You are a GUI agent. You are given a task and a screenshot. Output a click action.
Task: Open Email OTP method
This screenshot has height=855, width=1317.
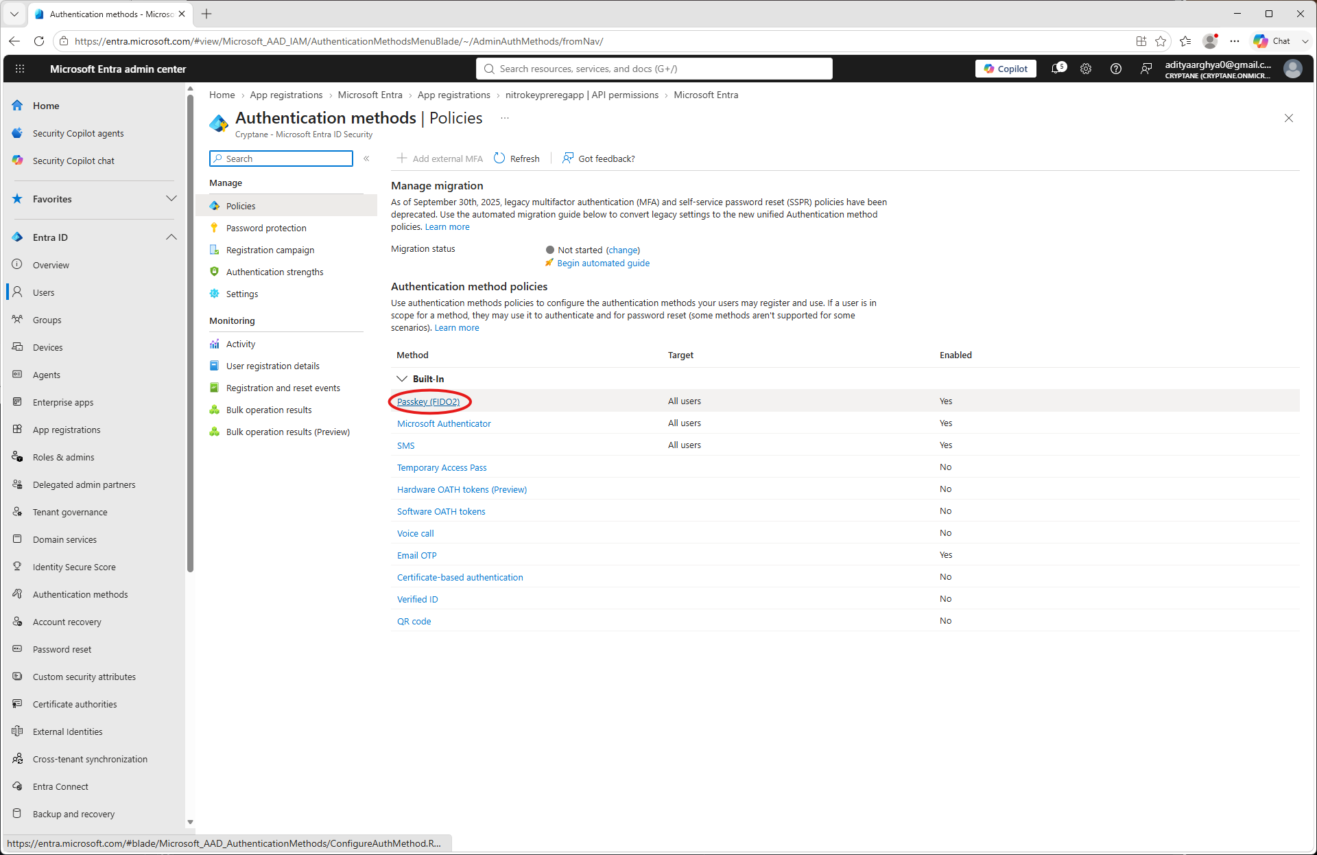(417, 555)
